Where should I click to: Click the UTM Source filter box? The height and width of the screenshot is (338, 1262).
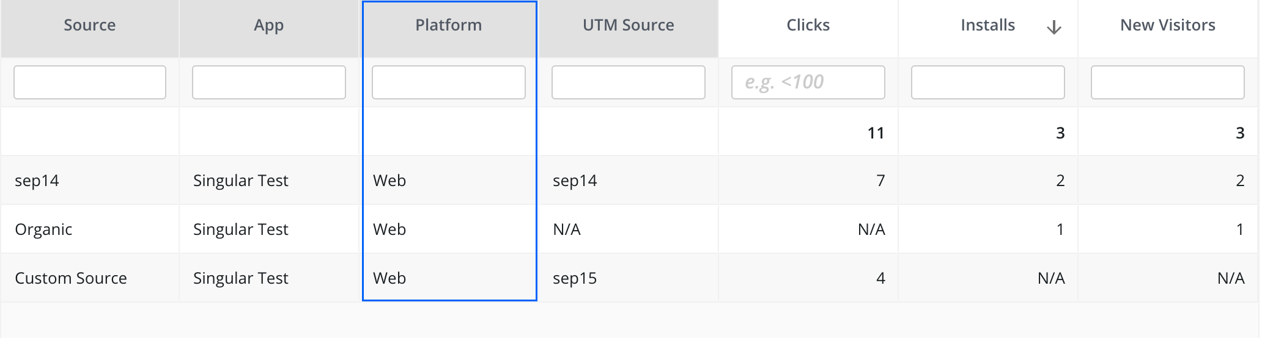pyautogui.click(x=629, y=82)
